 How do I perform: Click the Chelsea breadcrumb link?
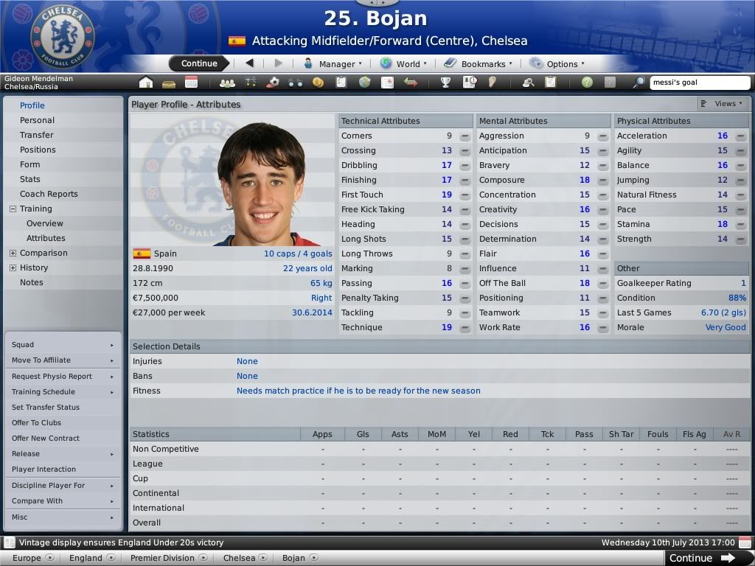[x=240, y=558]
